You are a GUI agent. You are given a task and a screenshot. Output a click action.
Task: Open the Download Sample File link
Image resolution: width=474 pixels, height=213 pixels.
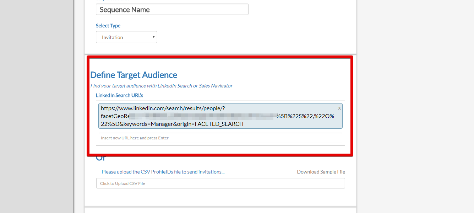(x=321, y=172)
